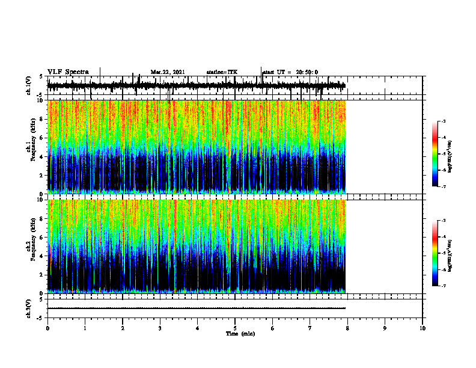Click inside the ch.1 spectrogram panel

pos(197,147)
